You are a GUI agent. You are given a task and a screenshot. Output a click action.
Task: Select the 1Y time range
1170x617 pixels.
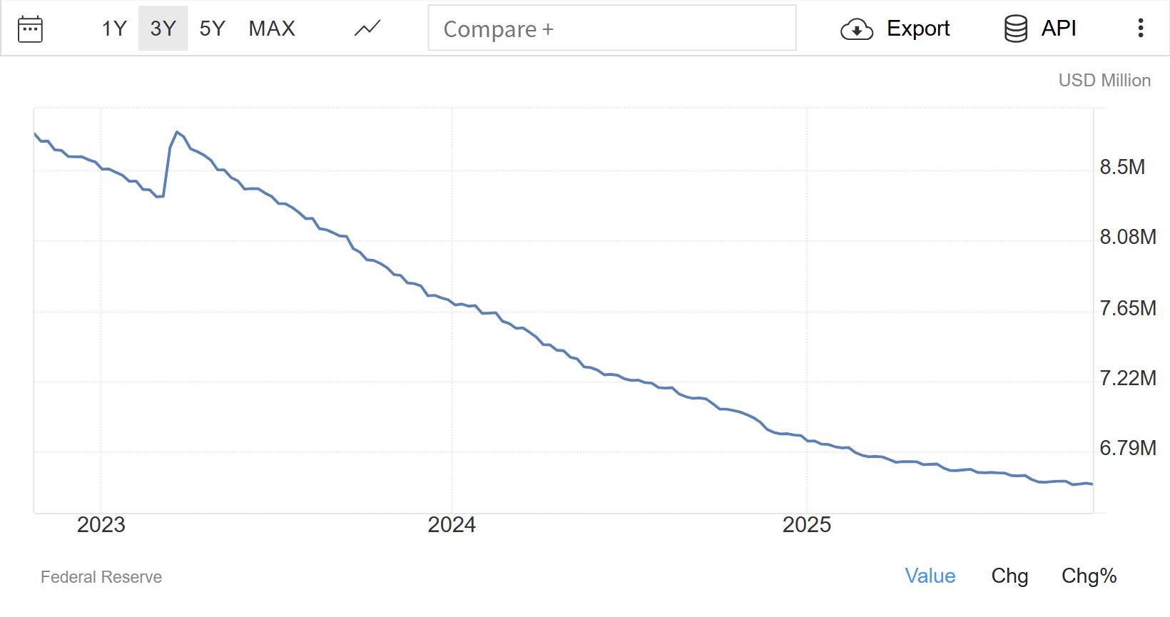click(x=114, y=29)
